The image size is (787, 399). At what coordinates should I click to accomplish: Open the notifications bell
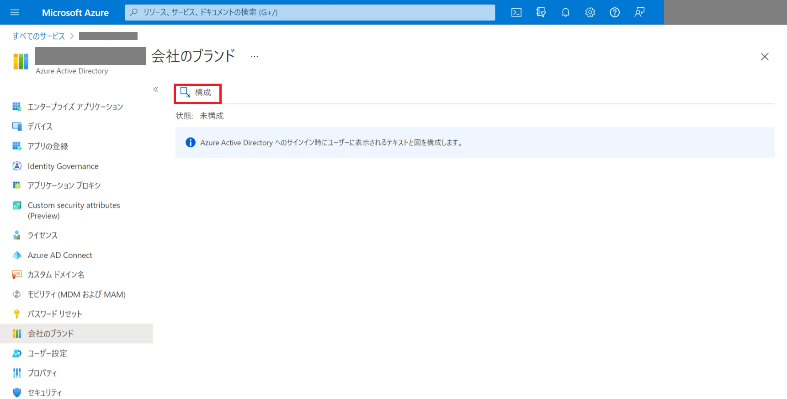click(566, 12)
